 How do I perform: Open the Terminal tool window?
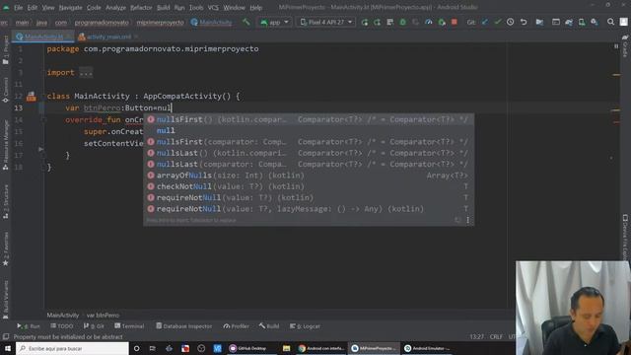pos(129,326)
